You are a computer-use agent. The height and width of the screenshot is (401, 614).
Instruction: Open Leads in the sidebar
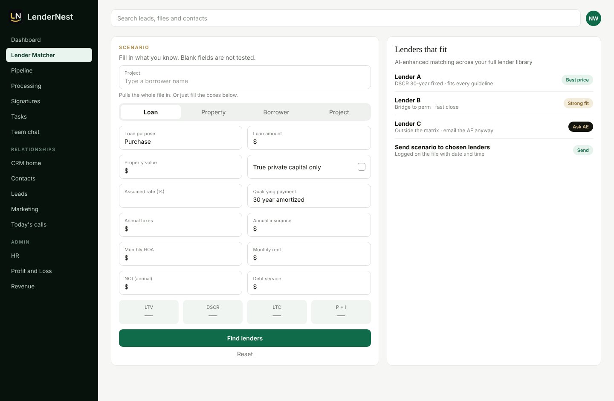(49, 194)
